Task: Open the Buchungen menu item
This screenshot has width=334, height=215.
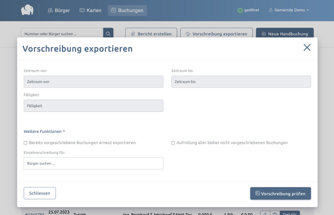Action: point(127,10)
